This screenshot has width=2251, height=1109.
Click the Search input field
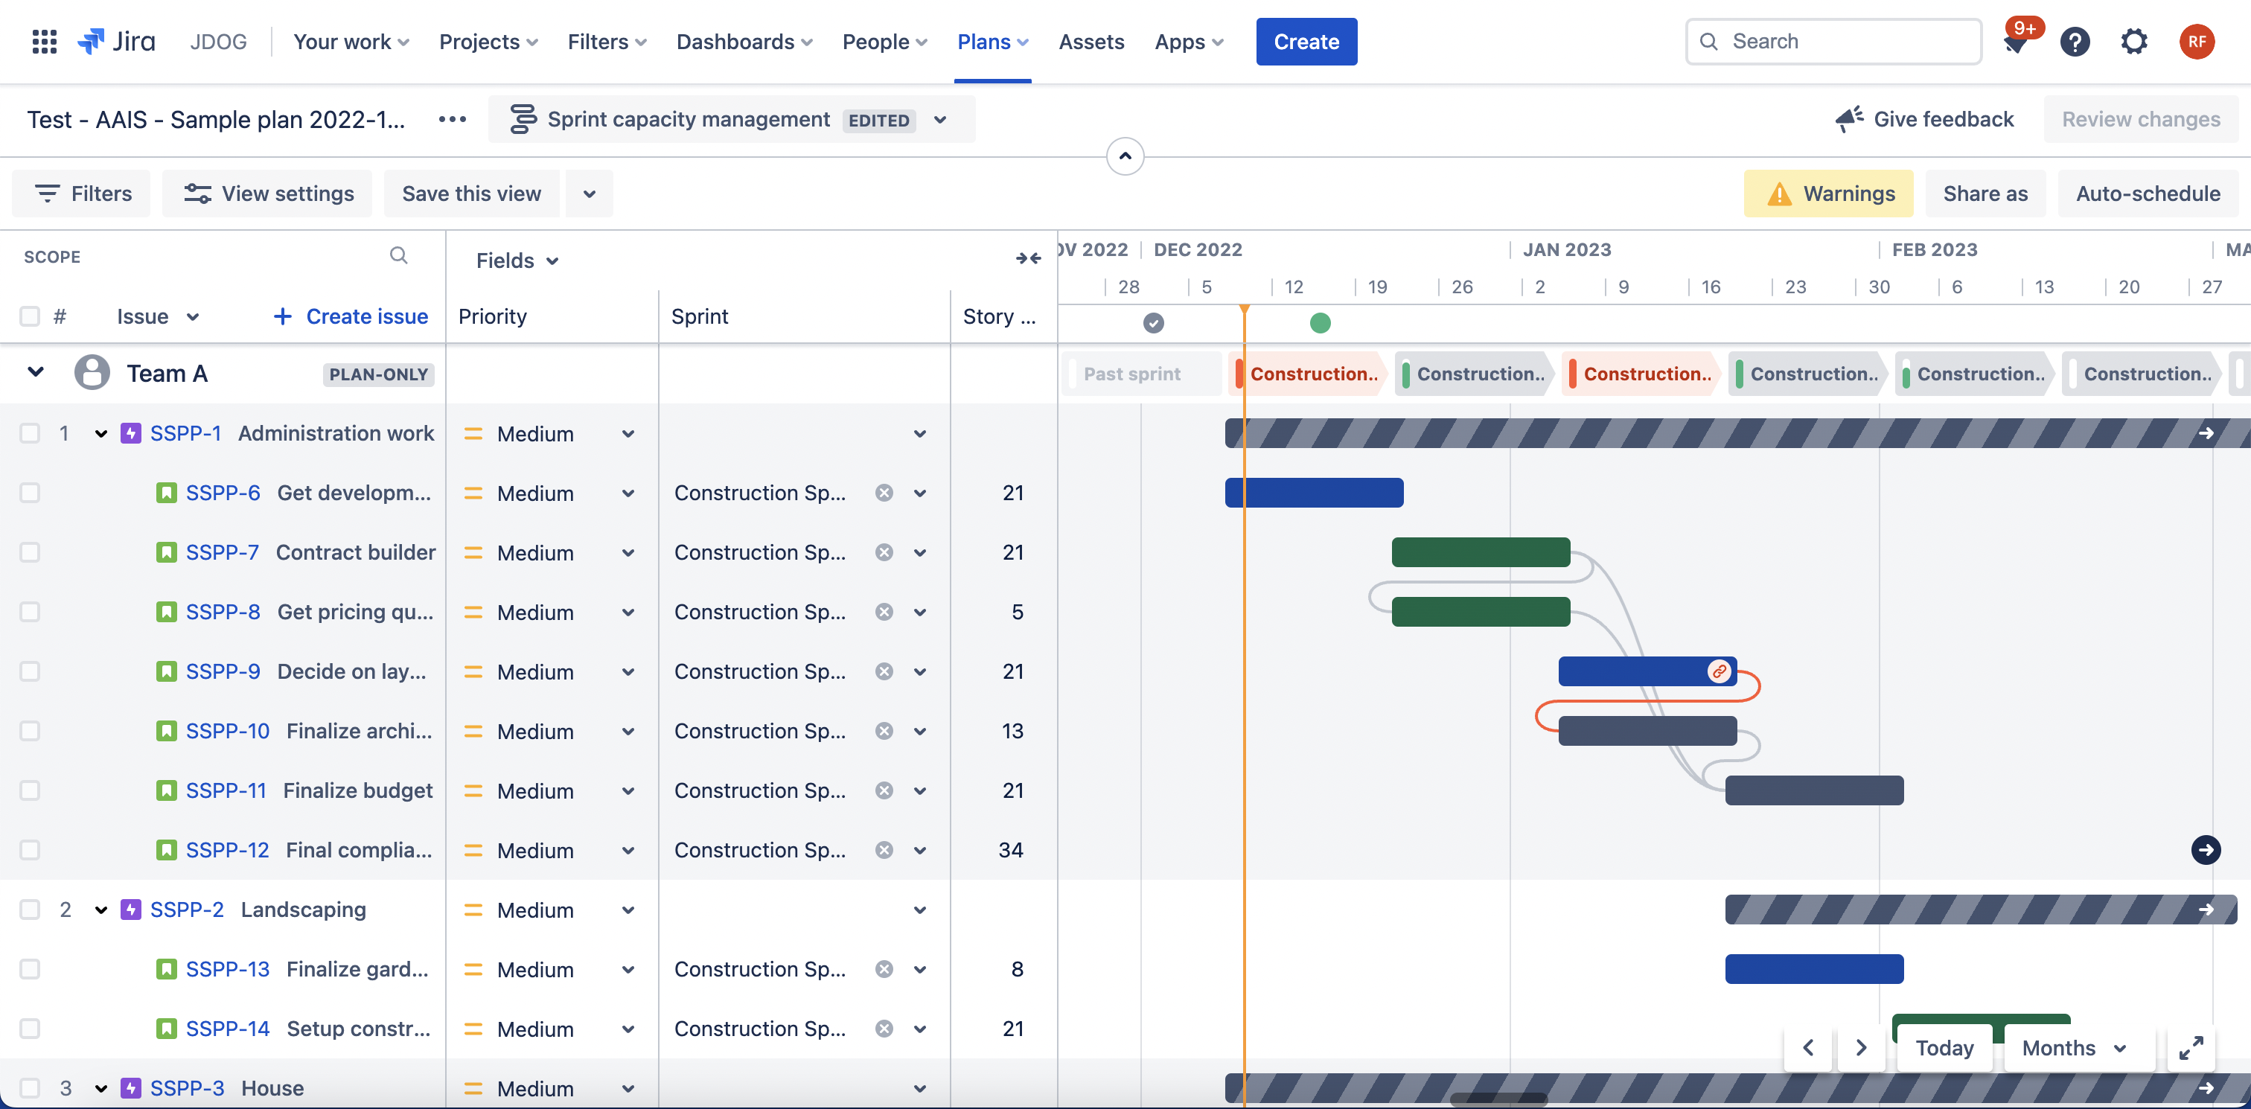pos(1838,40)
